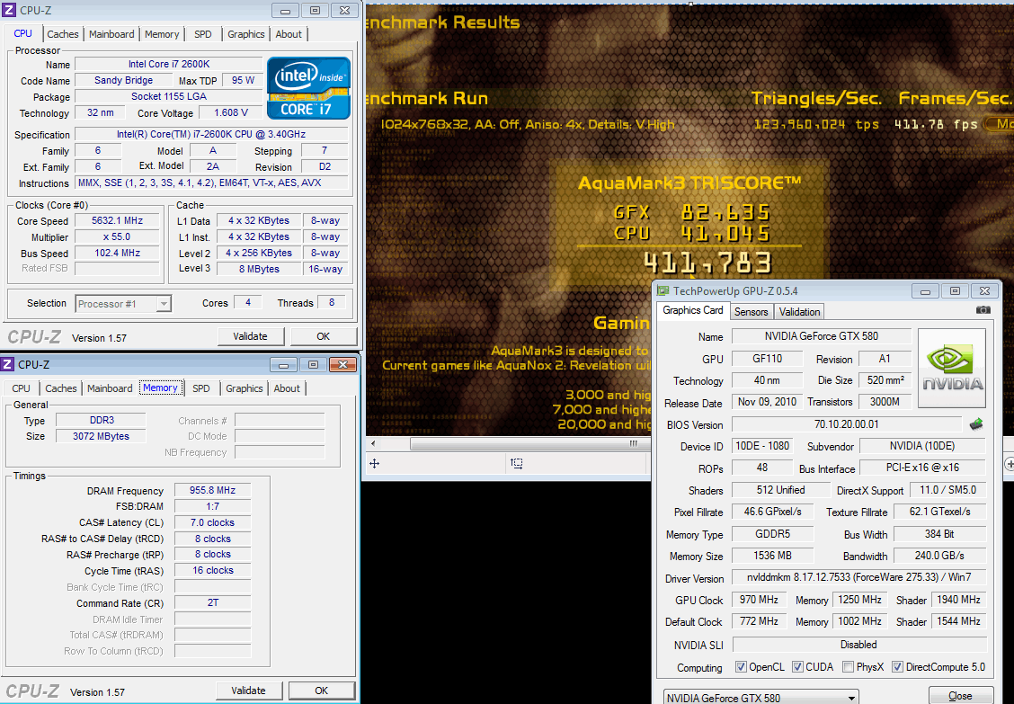Image resolution: width=1014 pixels, height=704 pixels.
Task: Click the Instructions field listing MMX, SSE
Action: click(x=211, y=183)
